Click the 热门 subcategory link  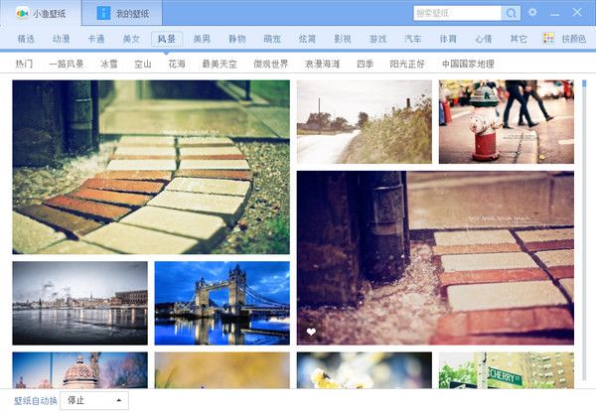(x=24, y=64)
